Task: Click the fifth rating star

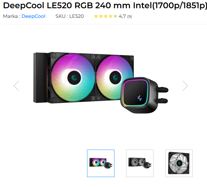Action: (115, 16)
